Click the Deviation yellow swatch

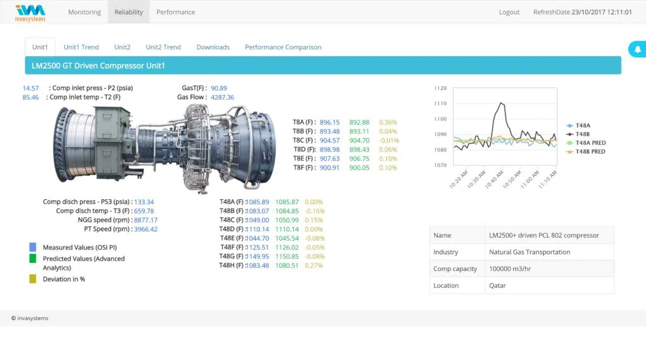33,279
